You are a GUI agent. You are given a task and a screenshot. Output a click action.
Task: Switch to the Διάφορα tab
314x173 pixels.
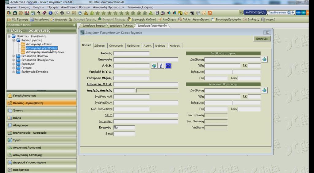pyautogui.click(x=100, y=46)
